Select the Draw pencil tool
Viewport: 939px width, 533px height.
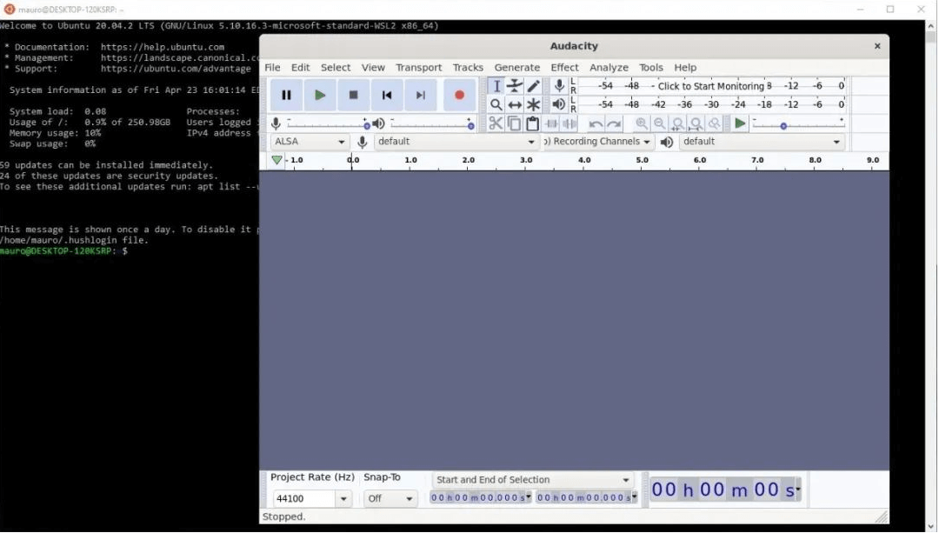[534, 86]
